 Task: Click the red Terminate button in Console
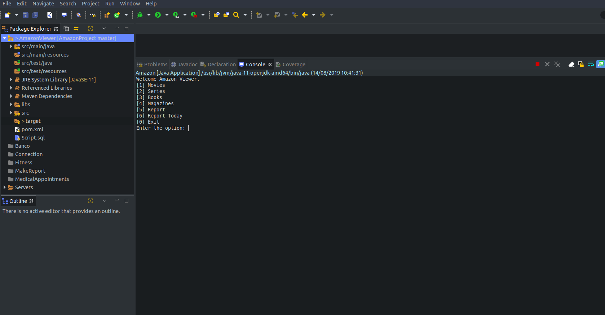(x=538, y=64)
